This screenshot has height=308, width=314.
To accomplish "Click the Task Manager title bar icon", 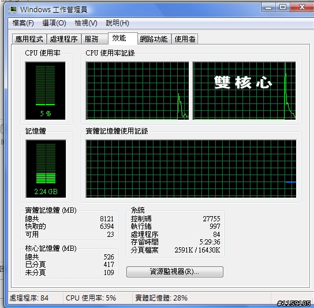I will point(13,10).
